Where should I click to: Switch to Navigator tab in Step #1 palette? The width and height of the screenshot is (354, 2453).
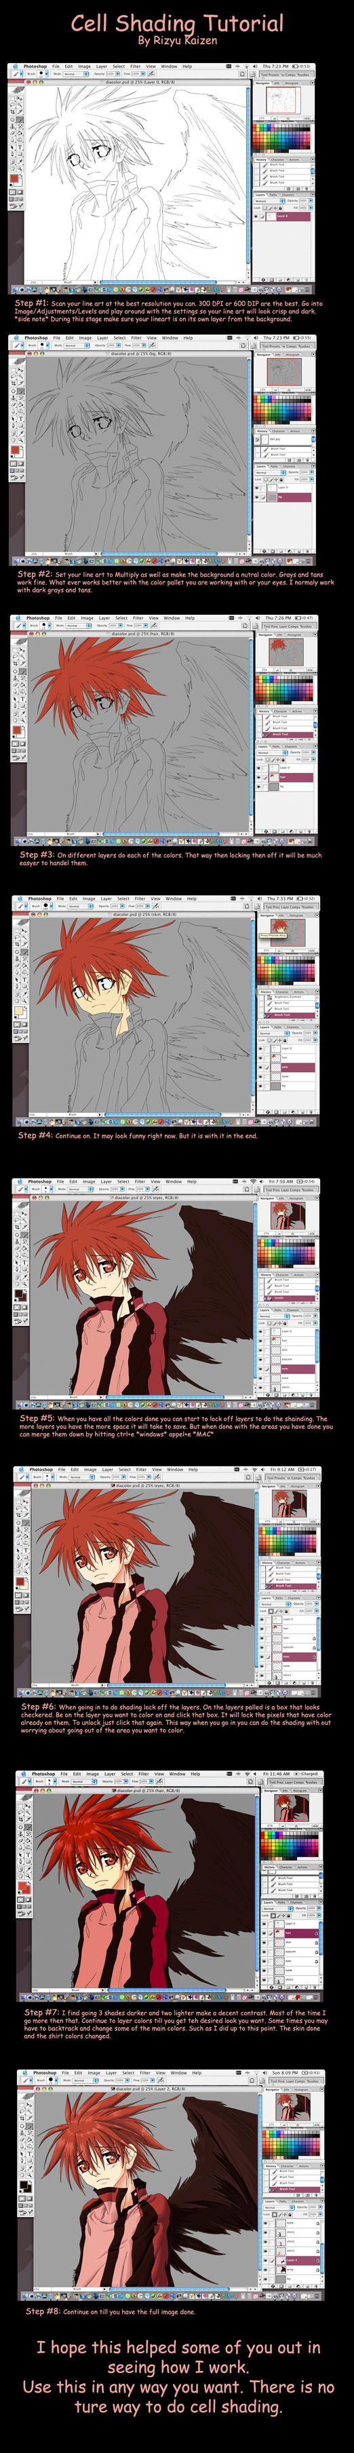coord(262,83)
